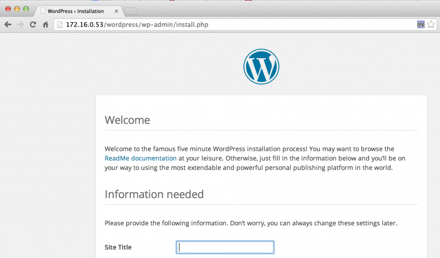Click the WordPress logo
The height and width of the screenshot is (258, 440).
[261, 67]
